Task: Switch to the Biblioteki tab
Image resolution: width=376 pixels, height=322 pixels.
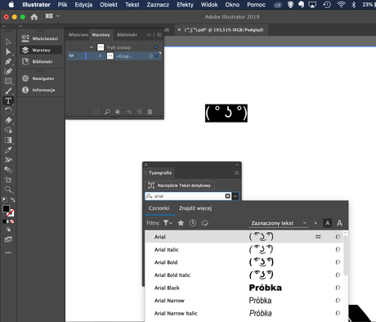Action: tap(127, 35)
